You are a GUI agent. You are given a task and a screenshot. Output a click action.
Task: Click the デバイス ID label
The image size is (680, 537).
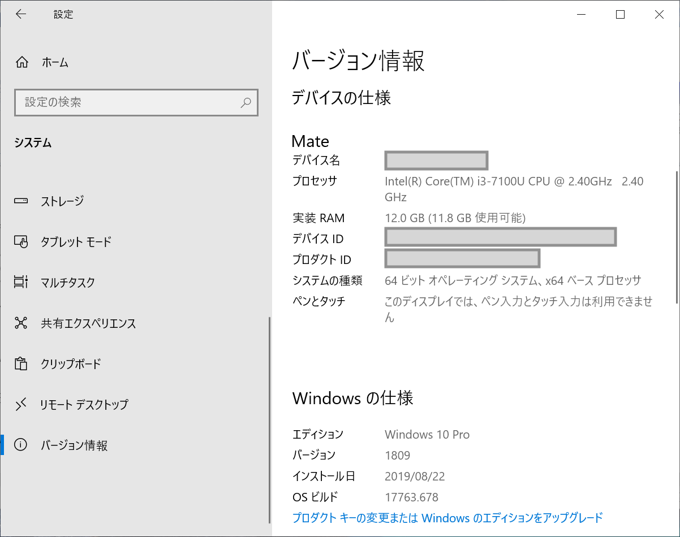[318, 239]
